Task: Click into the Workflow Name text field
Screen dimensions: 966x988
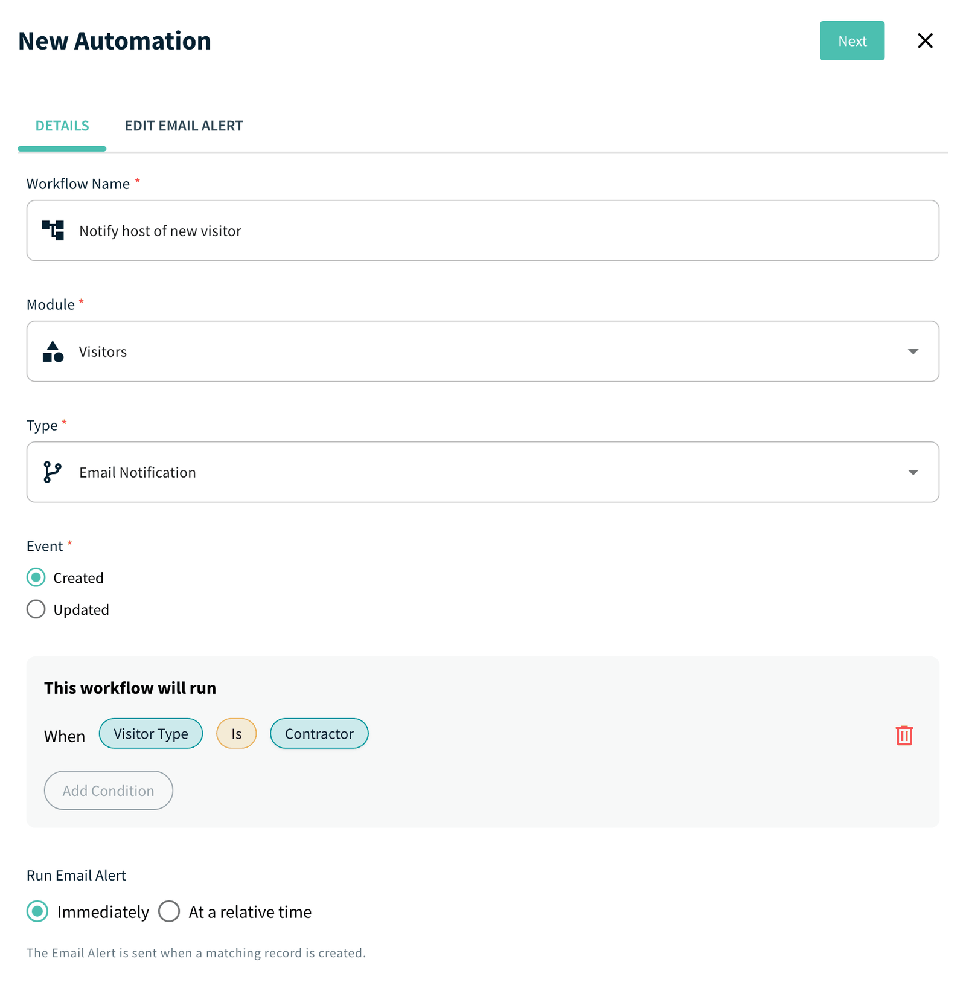Action: pos(483,231)
